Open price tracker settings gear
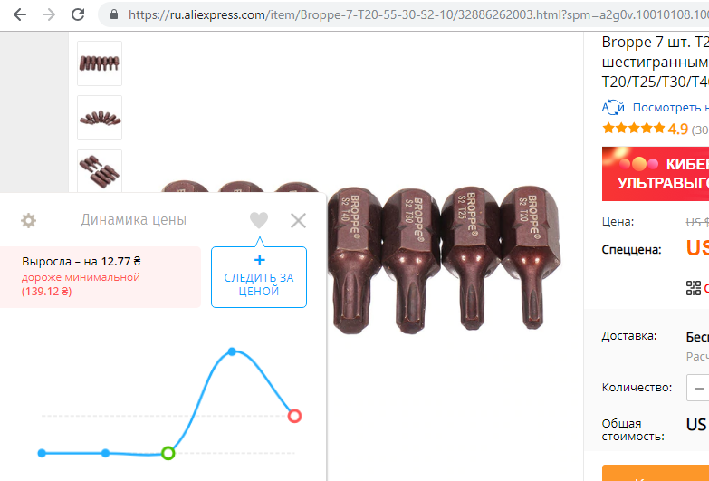This screenshot has height=481, width=709. point(28,221)
